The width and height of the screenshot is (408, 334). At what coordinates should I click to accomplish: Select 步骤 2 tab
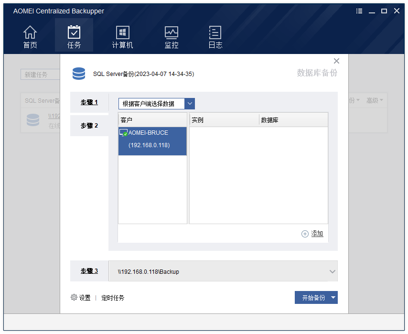(89, 126)
